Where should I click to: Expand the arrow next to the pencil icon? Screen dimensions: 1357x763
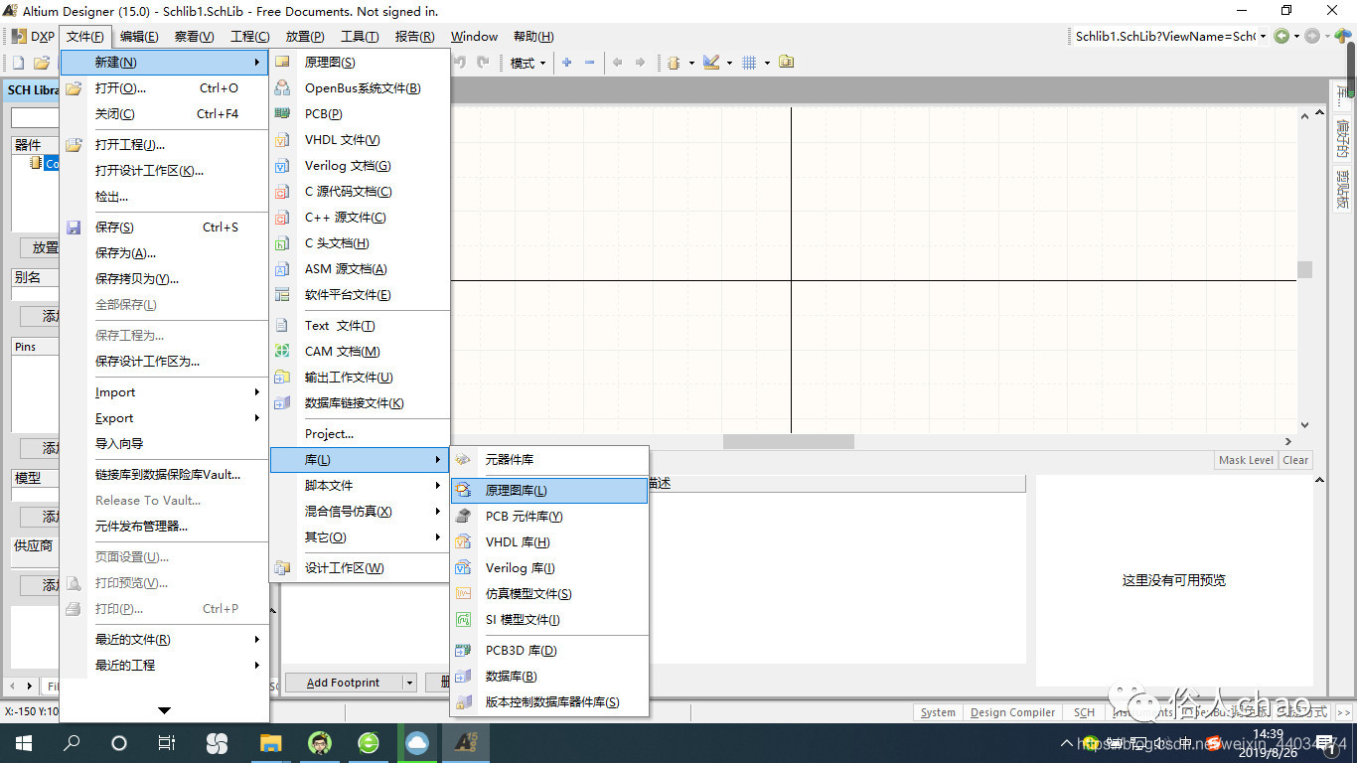(x=729, y=63)
